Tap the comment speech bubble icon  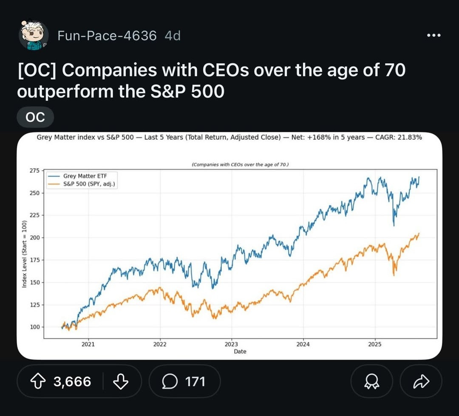pyautogui.click(x=170, y=381)
